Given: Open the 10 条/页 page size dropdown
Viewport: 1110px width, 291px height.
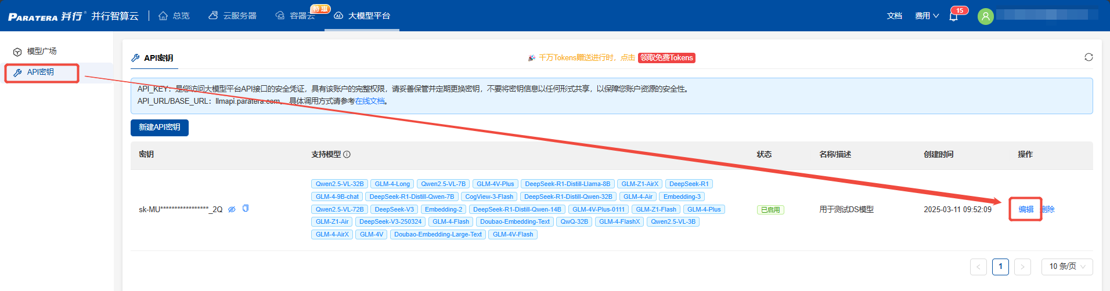Looking at the screenshot, I should pyautogui.click(x=1067, y=267).
